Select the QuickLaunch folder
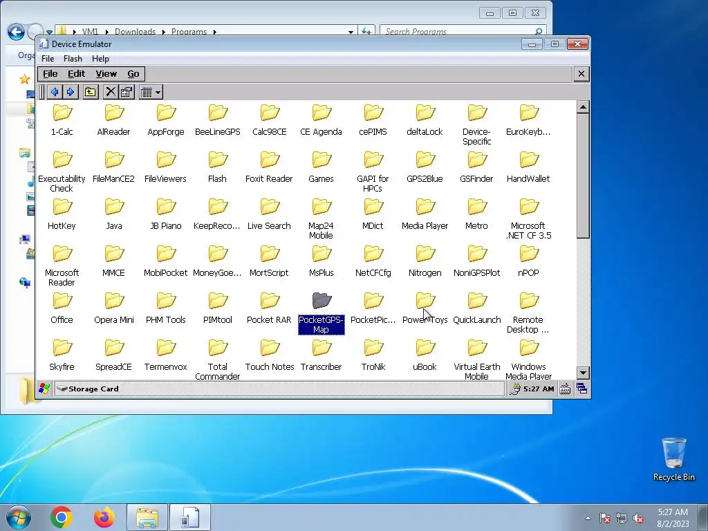 [x=477, y=308]
